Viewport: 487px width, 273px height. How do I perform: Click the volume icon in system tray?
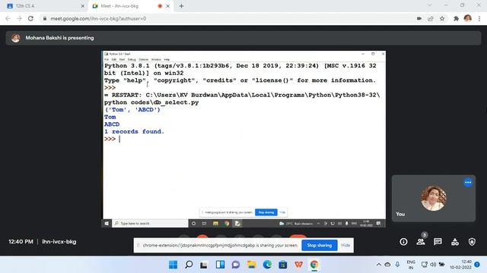point(433,265)
